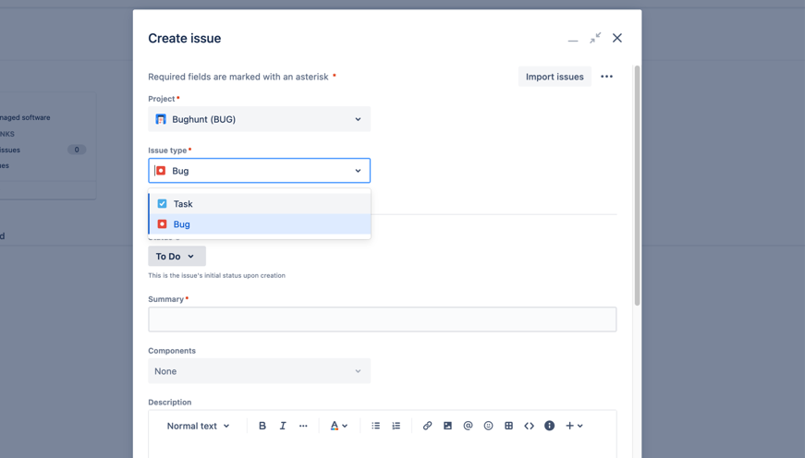Insert a bullet list
805x458 pixels.
(x=376, y=426)
